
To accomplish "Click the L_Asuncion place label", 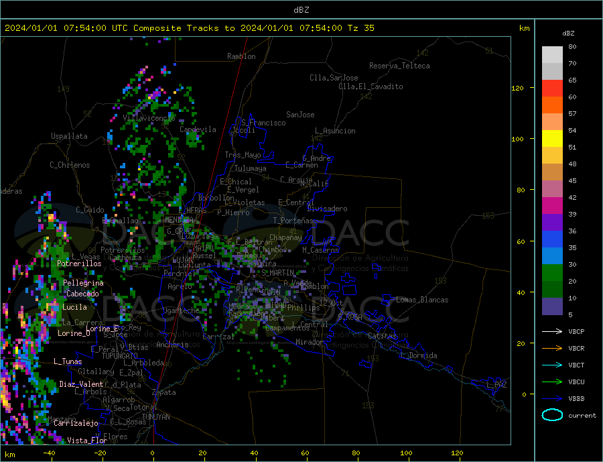I will click(335, 131).
